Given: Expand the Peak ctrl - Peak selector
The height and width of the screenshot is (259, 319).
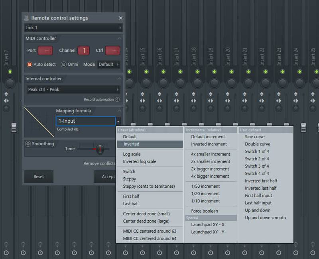Looking at the screenshot, I should [73, 90].
